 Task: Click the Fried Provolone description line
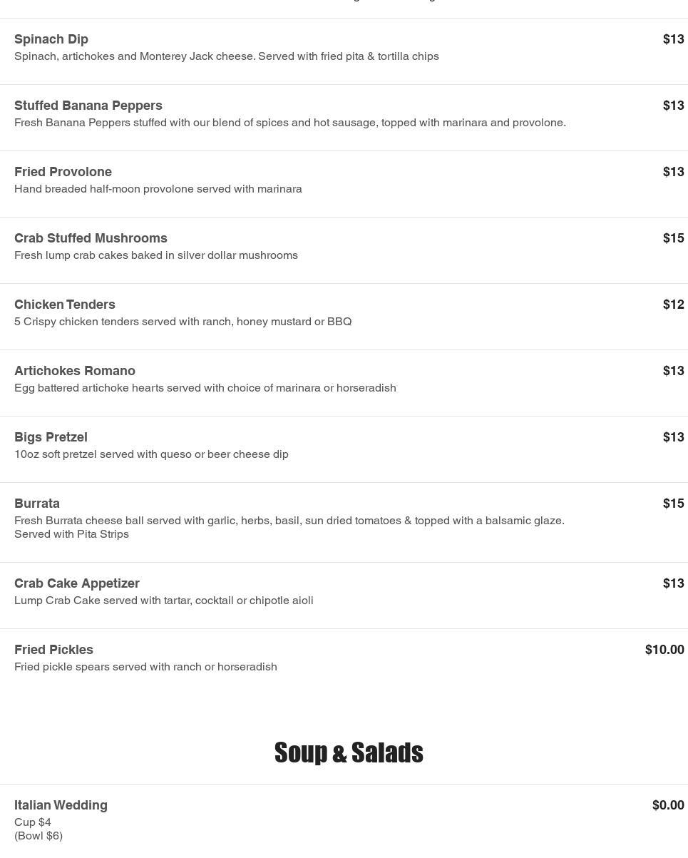coord(158,189)
